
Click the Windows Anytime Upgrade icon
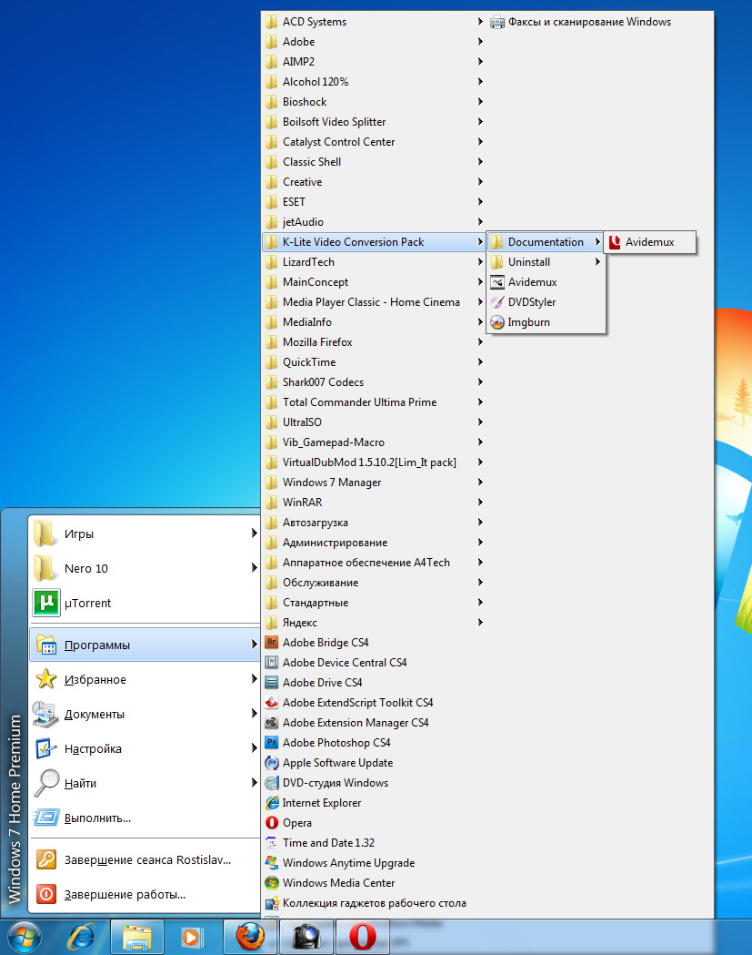pos(272,862)
